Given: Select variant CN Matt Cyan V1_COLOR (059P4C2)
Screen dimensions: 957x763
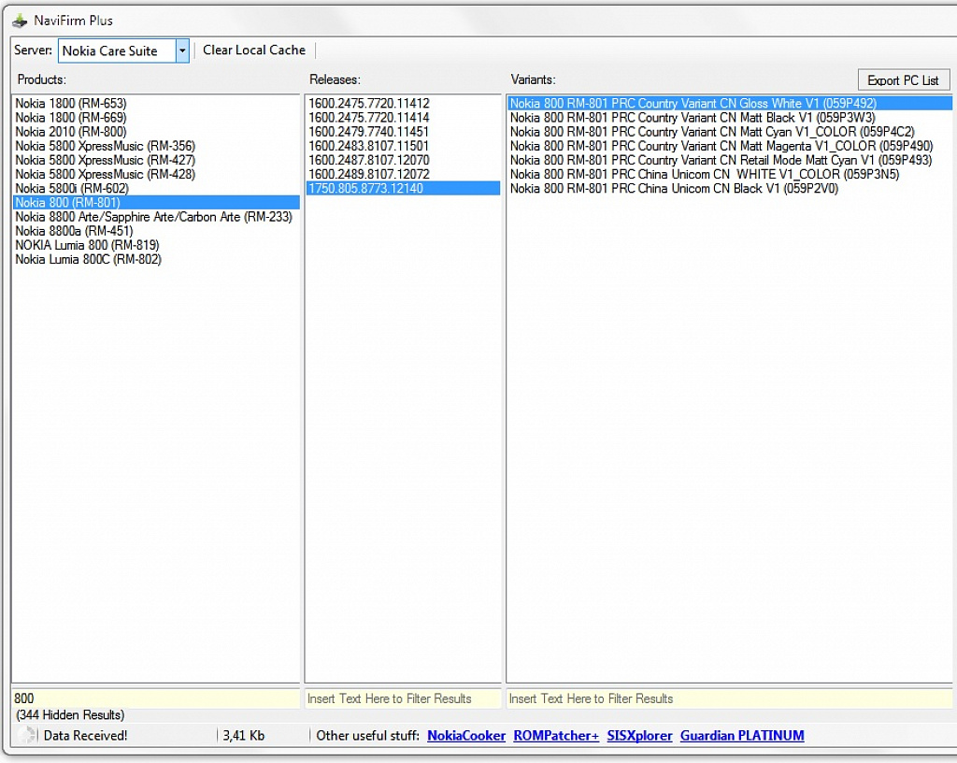Looking at the screenshot, I should 729,131.
